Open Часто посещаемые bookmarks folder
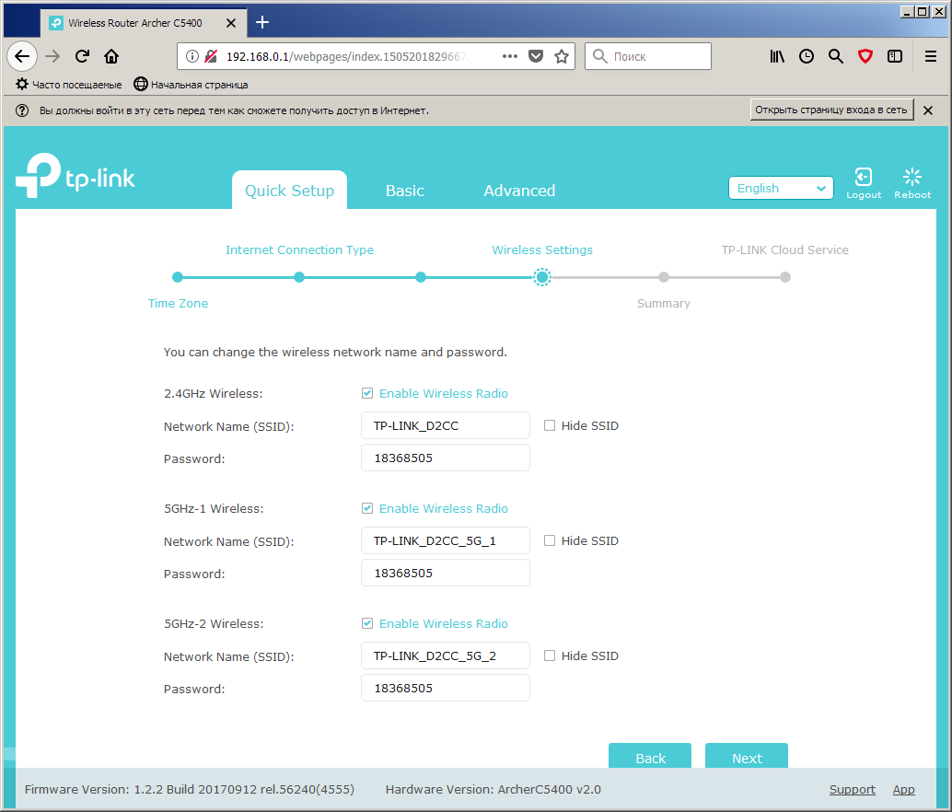 [x=69, y=85]
